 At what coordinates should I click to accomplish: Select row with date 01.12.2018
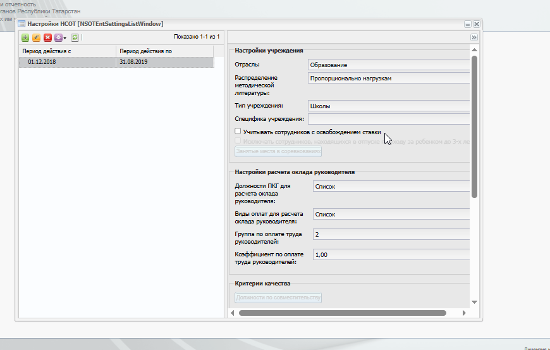click(116, 62)
